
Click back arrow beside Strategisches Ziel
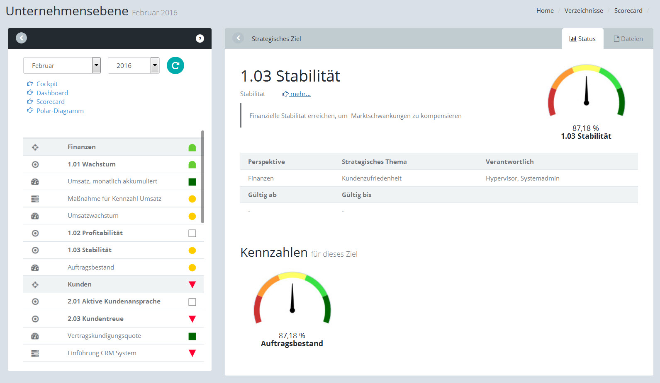point(238,38)
